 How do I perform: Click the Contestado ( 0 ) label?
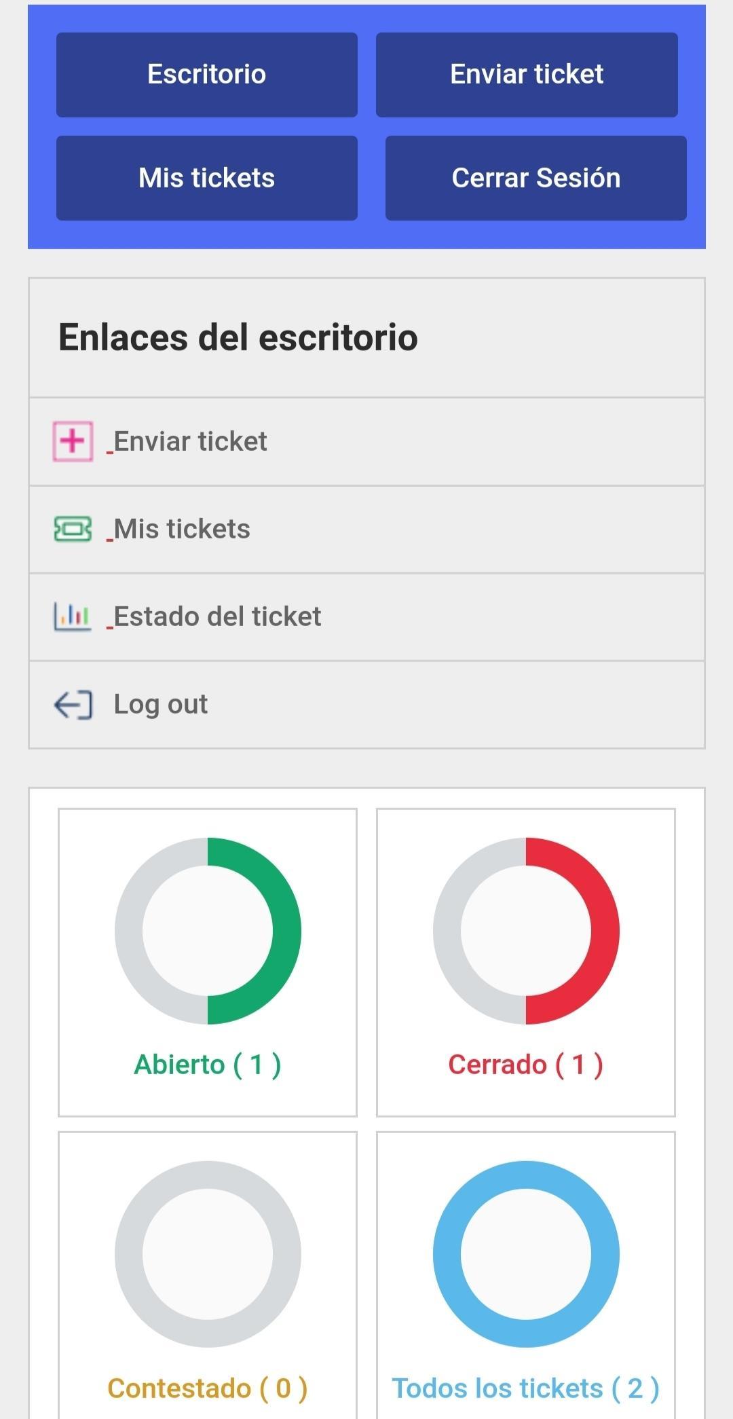point(208,1388)
